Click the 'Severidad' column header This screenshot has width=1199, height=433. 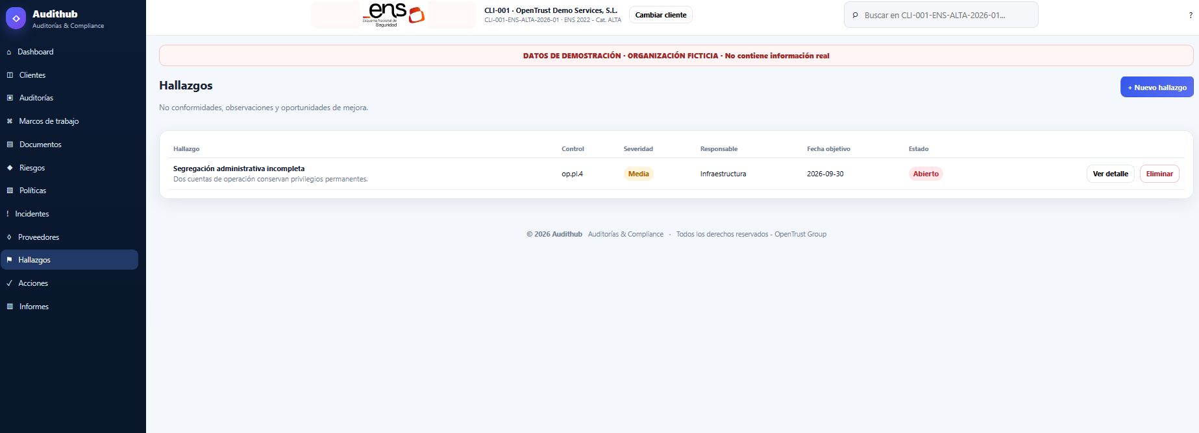(638, 149)
